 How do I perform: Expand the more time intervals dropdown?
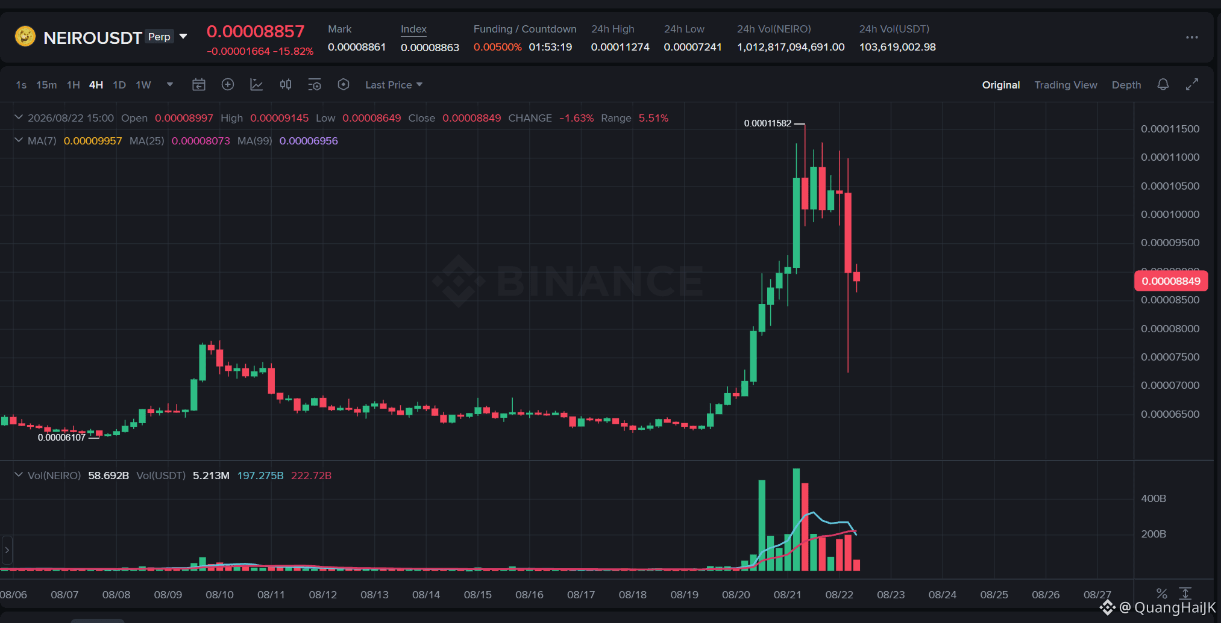(170, 85)
